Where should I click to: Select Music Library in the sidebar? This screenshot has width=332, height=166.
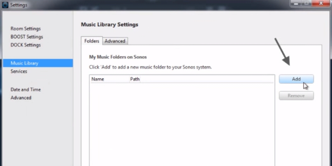pos(38,63)
